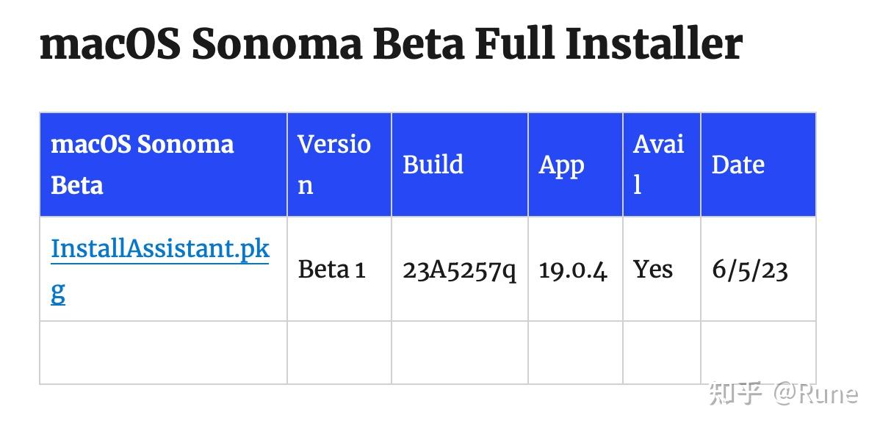Click the macOS Sonoma Beta column header
The image size is (880, 429).
[x=142, y=165]
